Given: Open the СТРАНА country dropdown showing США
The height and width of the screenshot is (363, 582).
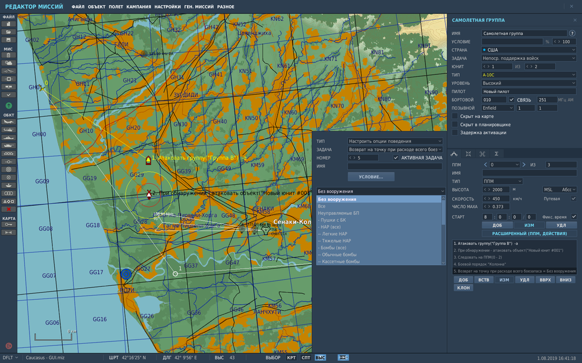Looking at the screenshot, I should [528, 50].
